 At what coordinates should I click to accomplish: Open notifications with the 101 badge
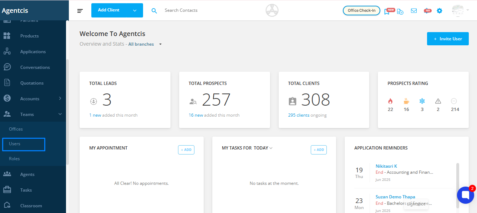[x=427, y=11]
